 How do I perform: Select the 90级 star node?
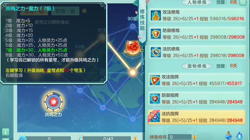pyautogui.click(x=133, y=26)
